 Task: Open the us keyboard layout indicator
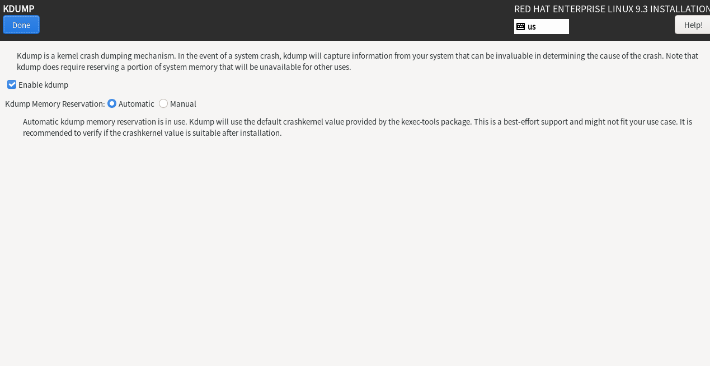pyautogui.click(x=532, y=26)
